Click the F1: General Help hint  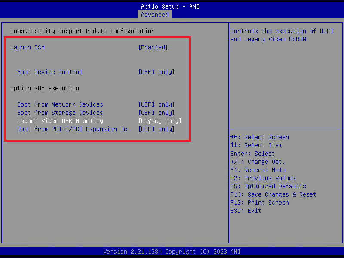click(x=258, y=170)
